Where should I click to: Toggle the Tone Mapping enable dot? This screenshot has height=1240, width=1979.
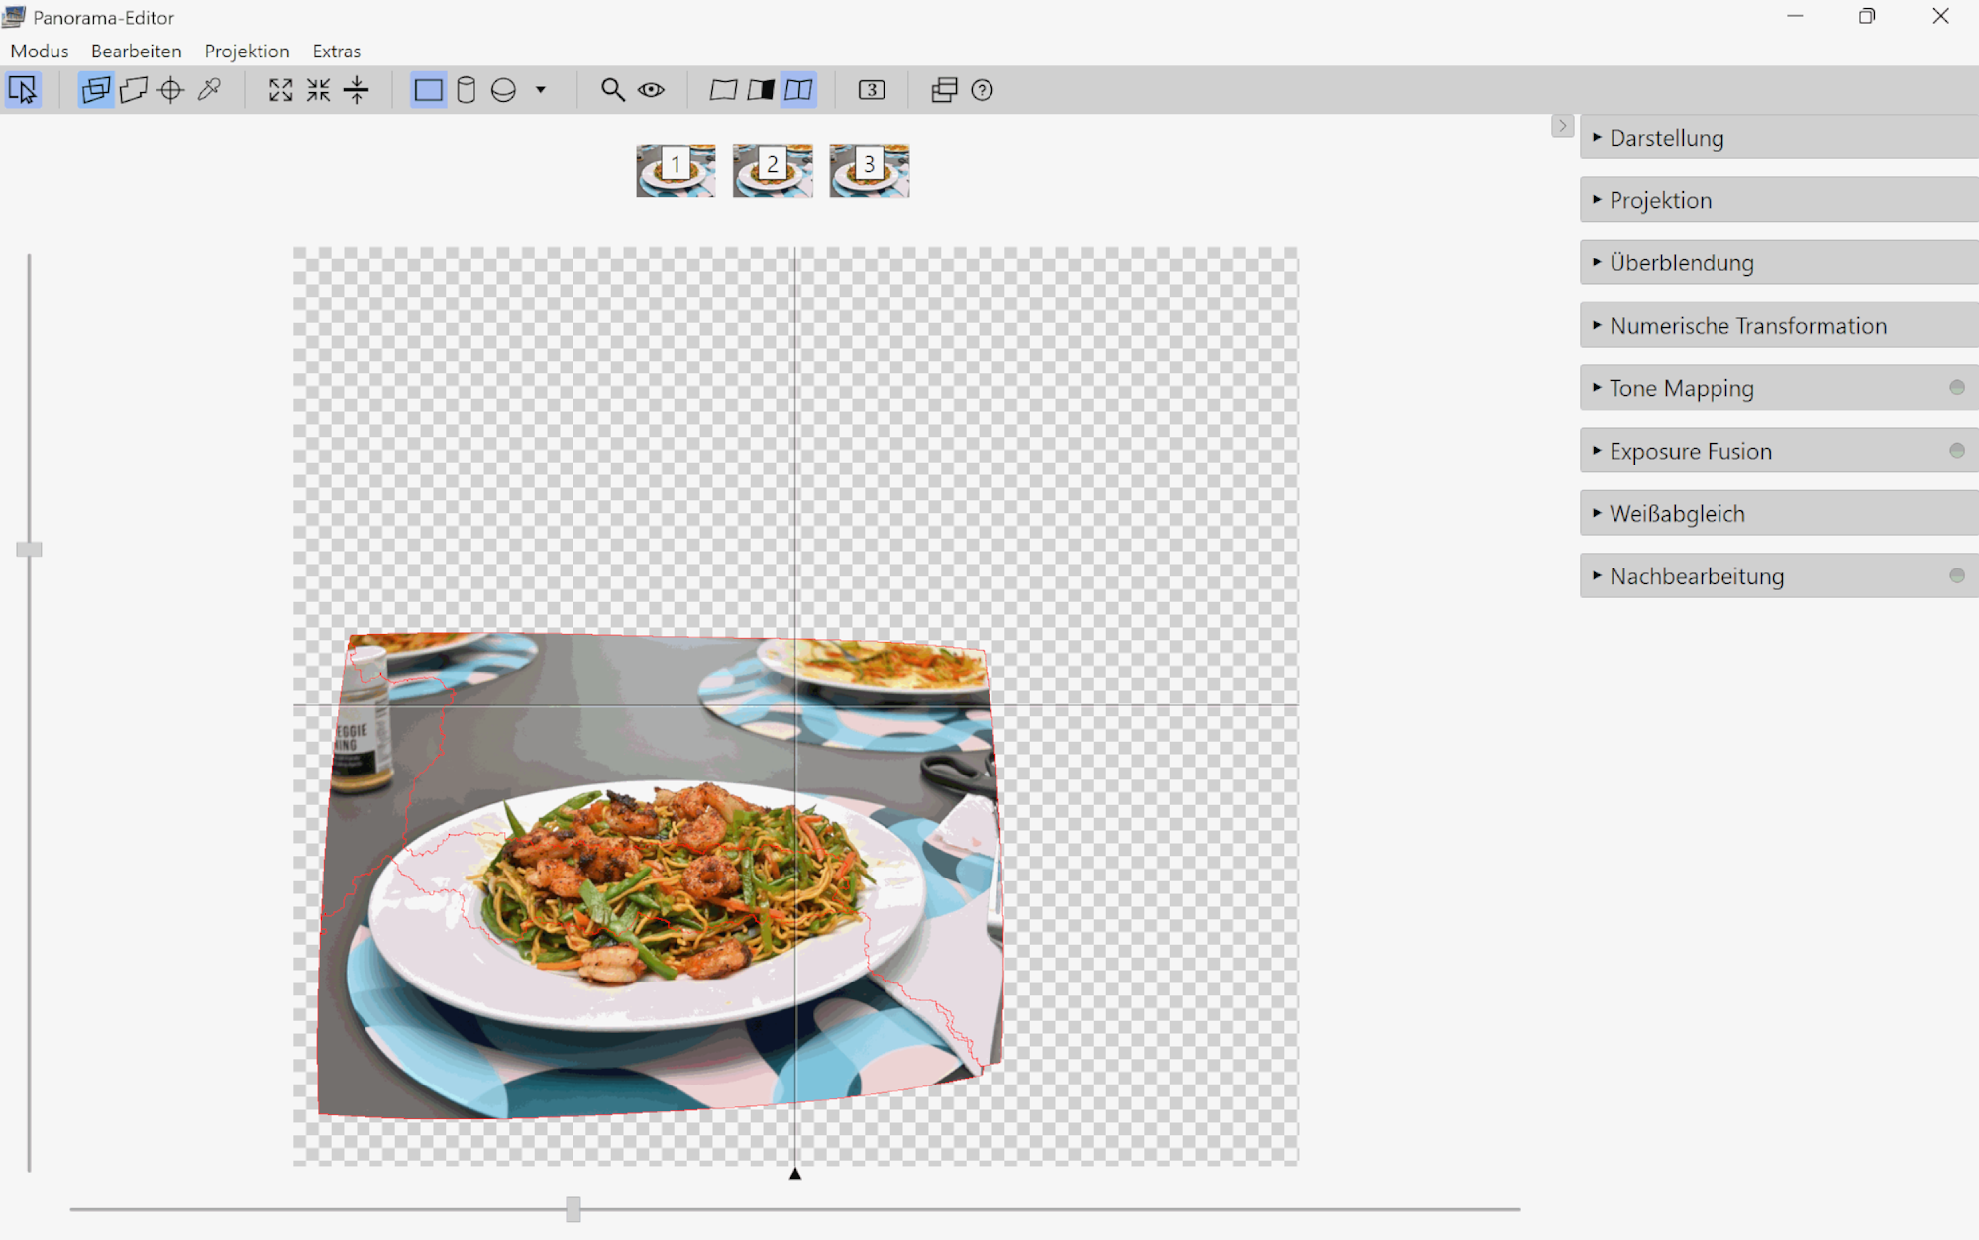pyautogui.click(x=1956, y=388)
